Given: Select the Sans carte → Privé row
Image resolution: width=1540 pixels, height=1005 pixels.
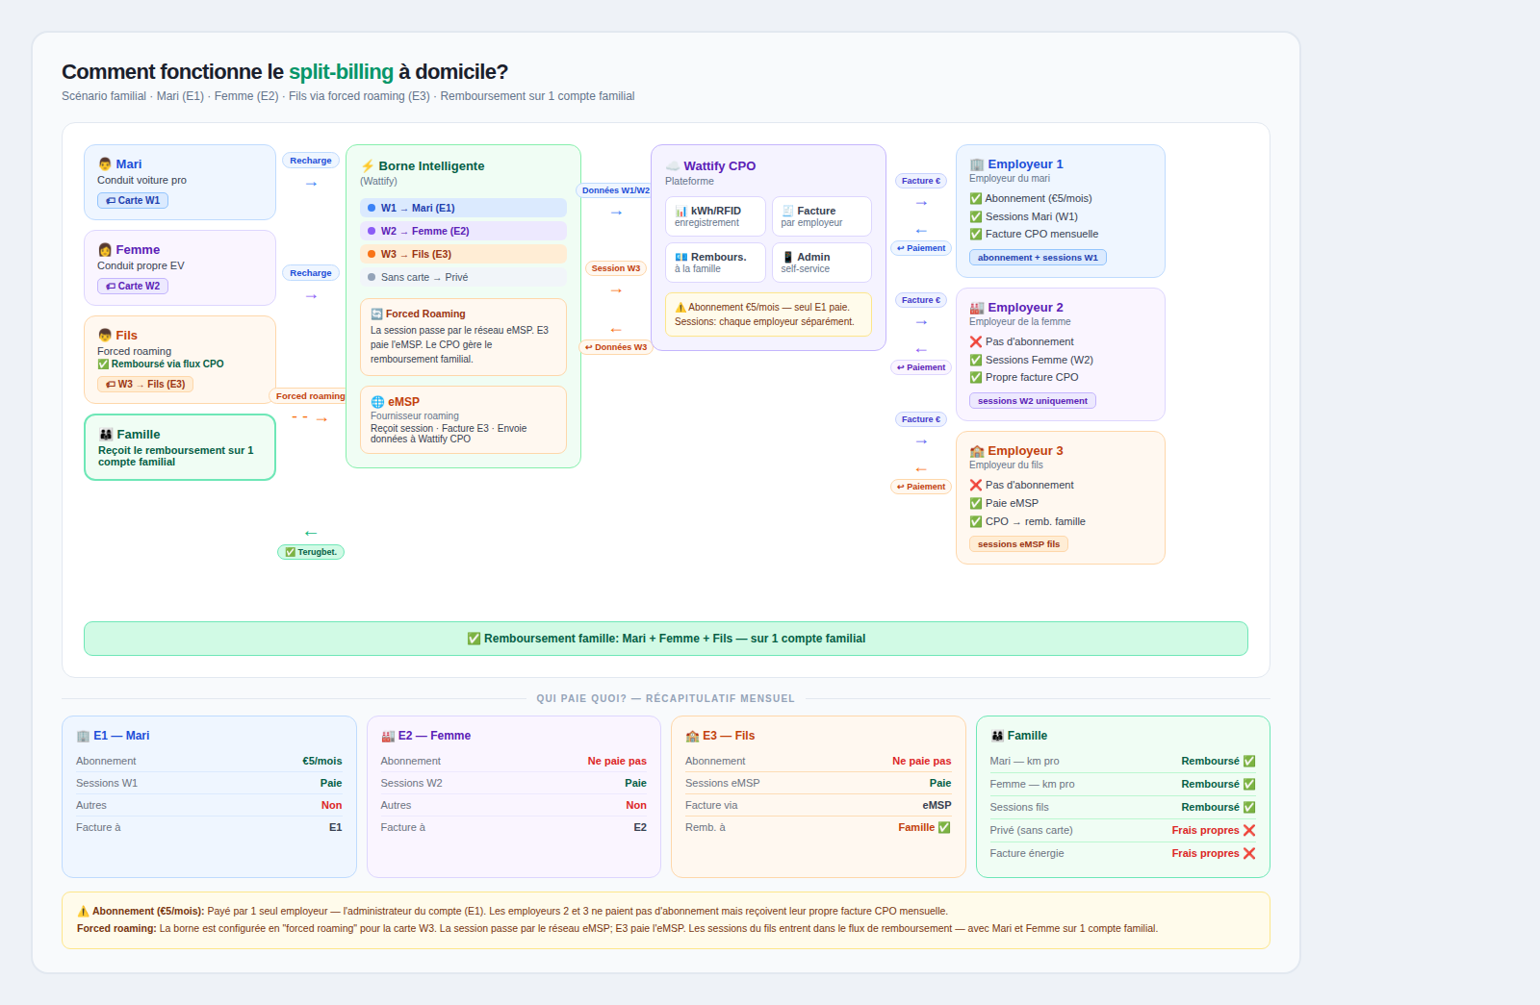Looking at the screenshot, I should point(463,277).
